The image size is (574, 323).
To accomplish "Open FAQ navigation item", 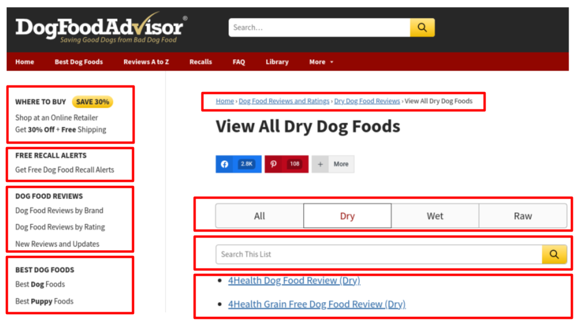I will click(239, 62).
